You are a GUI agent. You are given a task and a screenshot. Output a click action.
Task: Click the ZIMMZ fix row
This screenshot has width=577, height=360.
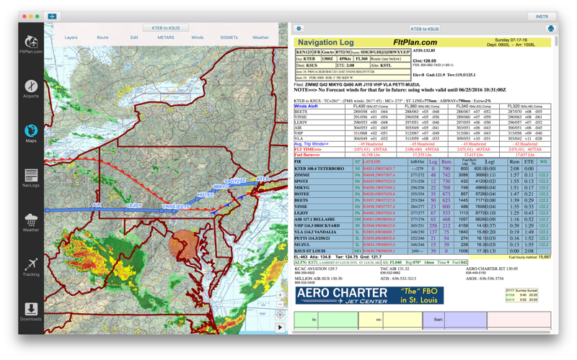click(x=422, y=175)
